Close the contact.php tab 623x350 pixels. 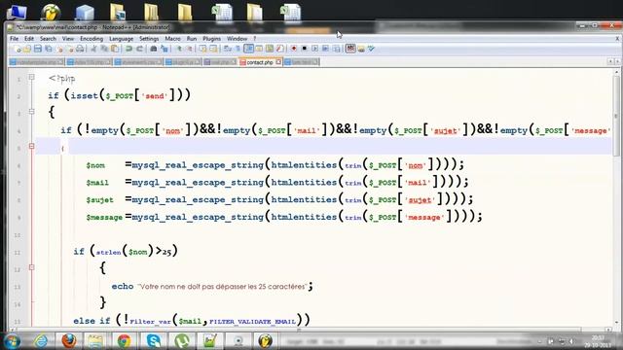[278, 62]
